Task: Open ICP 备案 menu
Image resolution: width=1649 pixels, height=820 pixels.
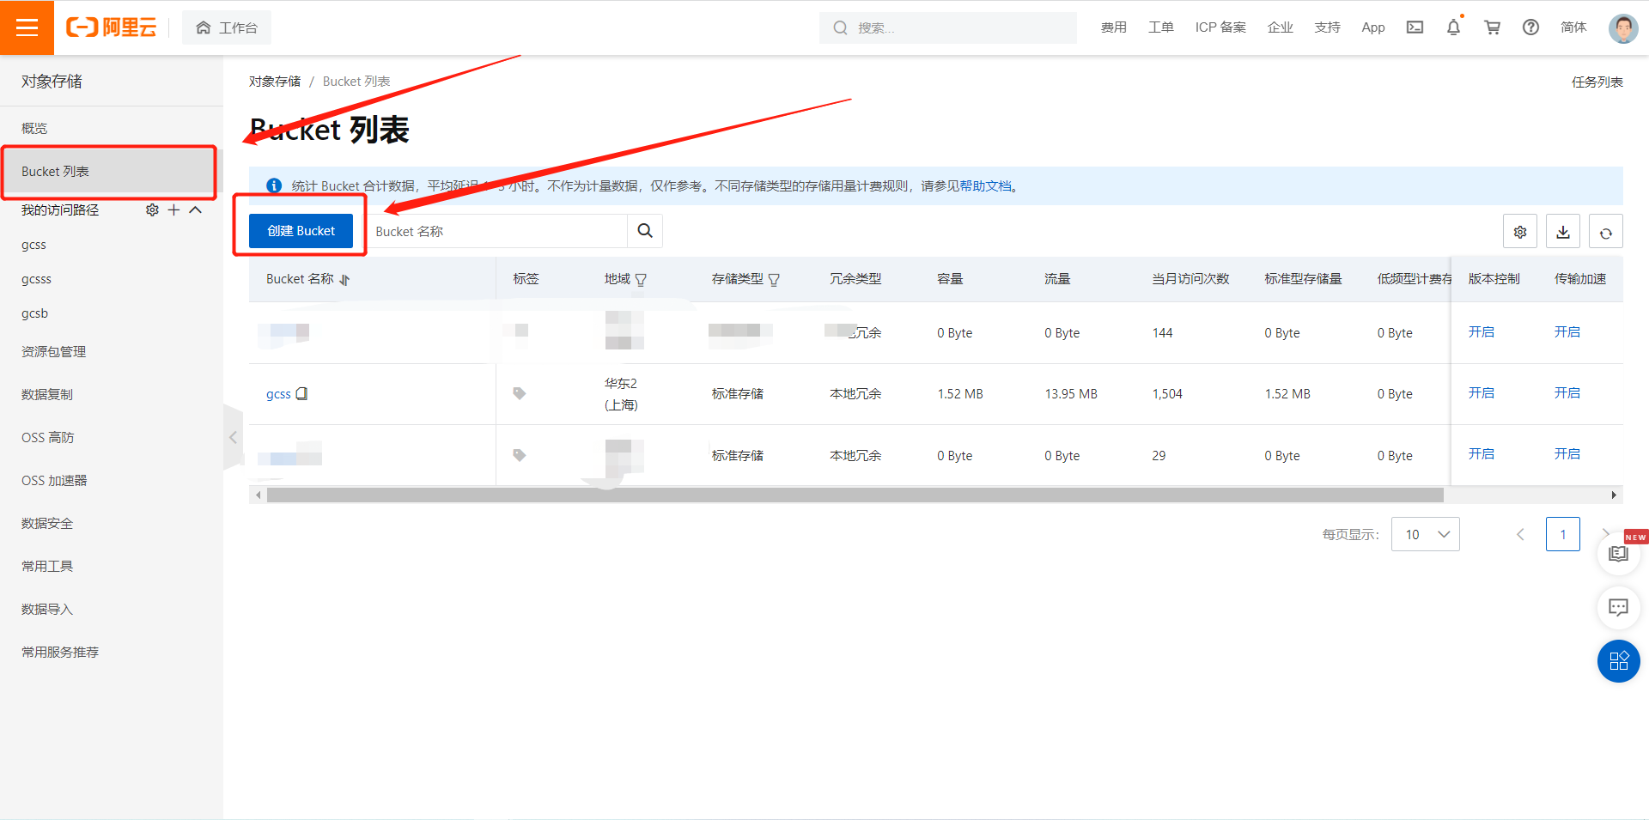Action: pos(1220,27)
